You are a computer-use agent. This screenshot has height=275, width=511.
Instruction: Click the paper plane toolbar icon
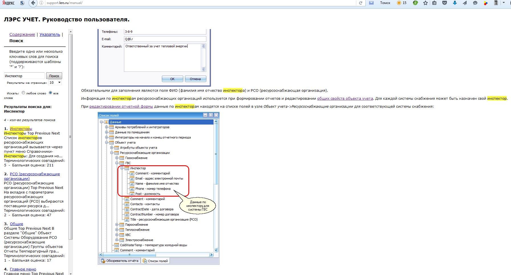click(x=465, y=3)
